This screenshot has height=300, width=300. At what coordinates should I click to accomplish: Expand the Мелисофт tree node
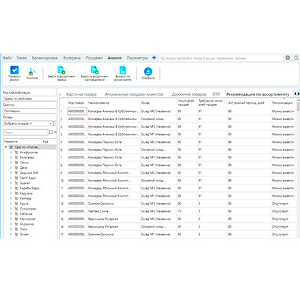point(11,219)
